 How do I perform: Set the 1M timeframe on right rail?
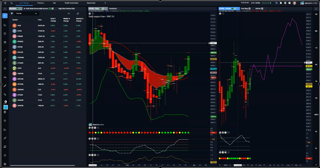316,14
